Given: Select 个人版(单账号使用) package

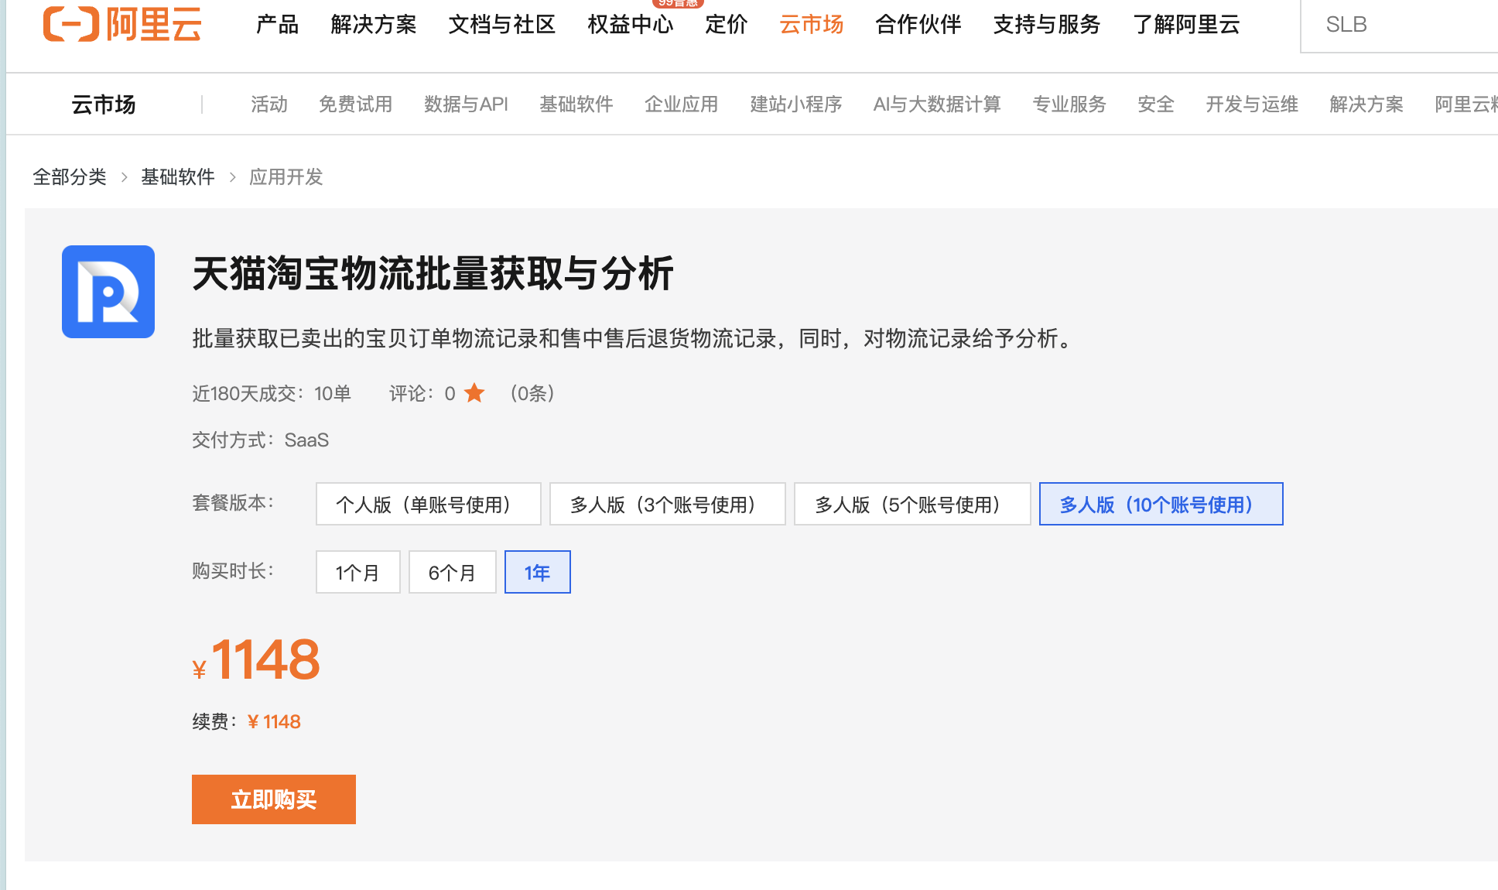Looking at the screenshot, I should [x=429, y=504].
